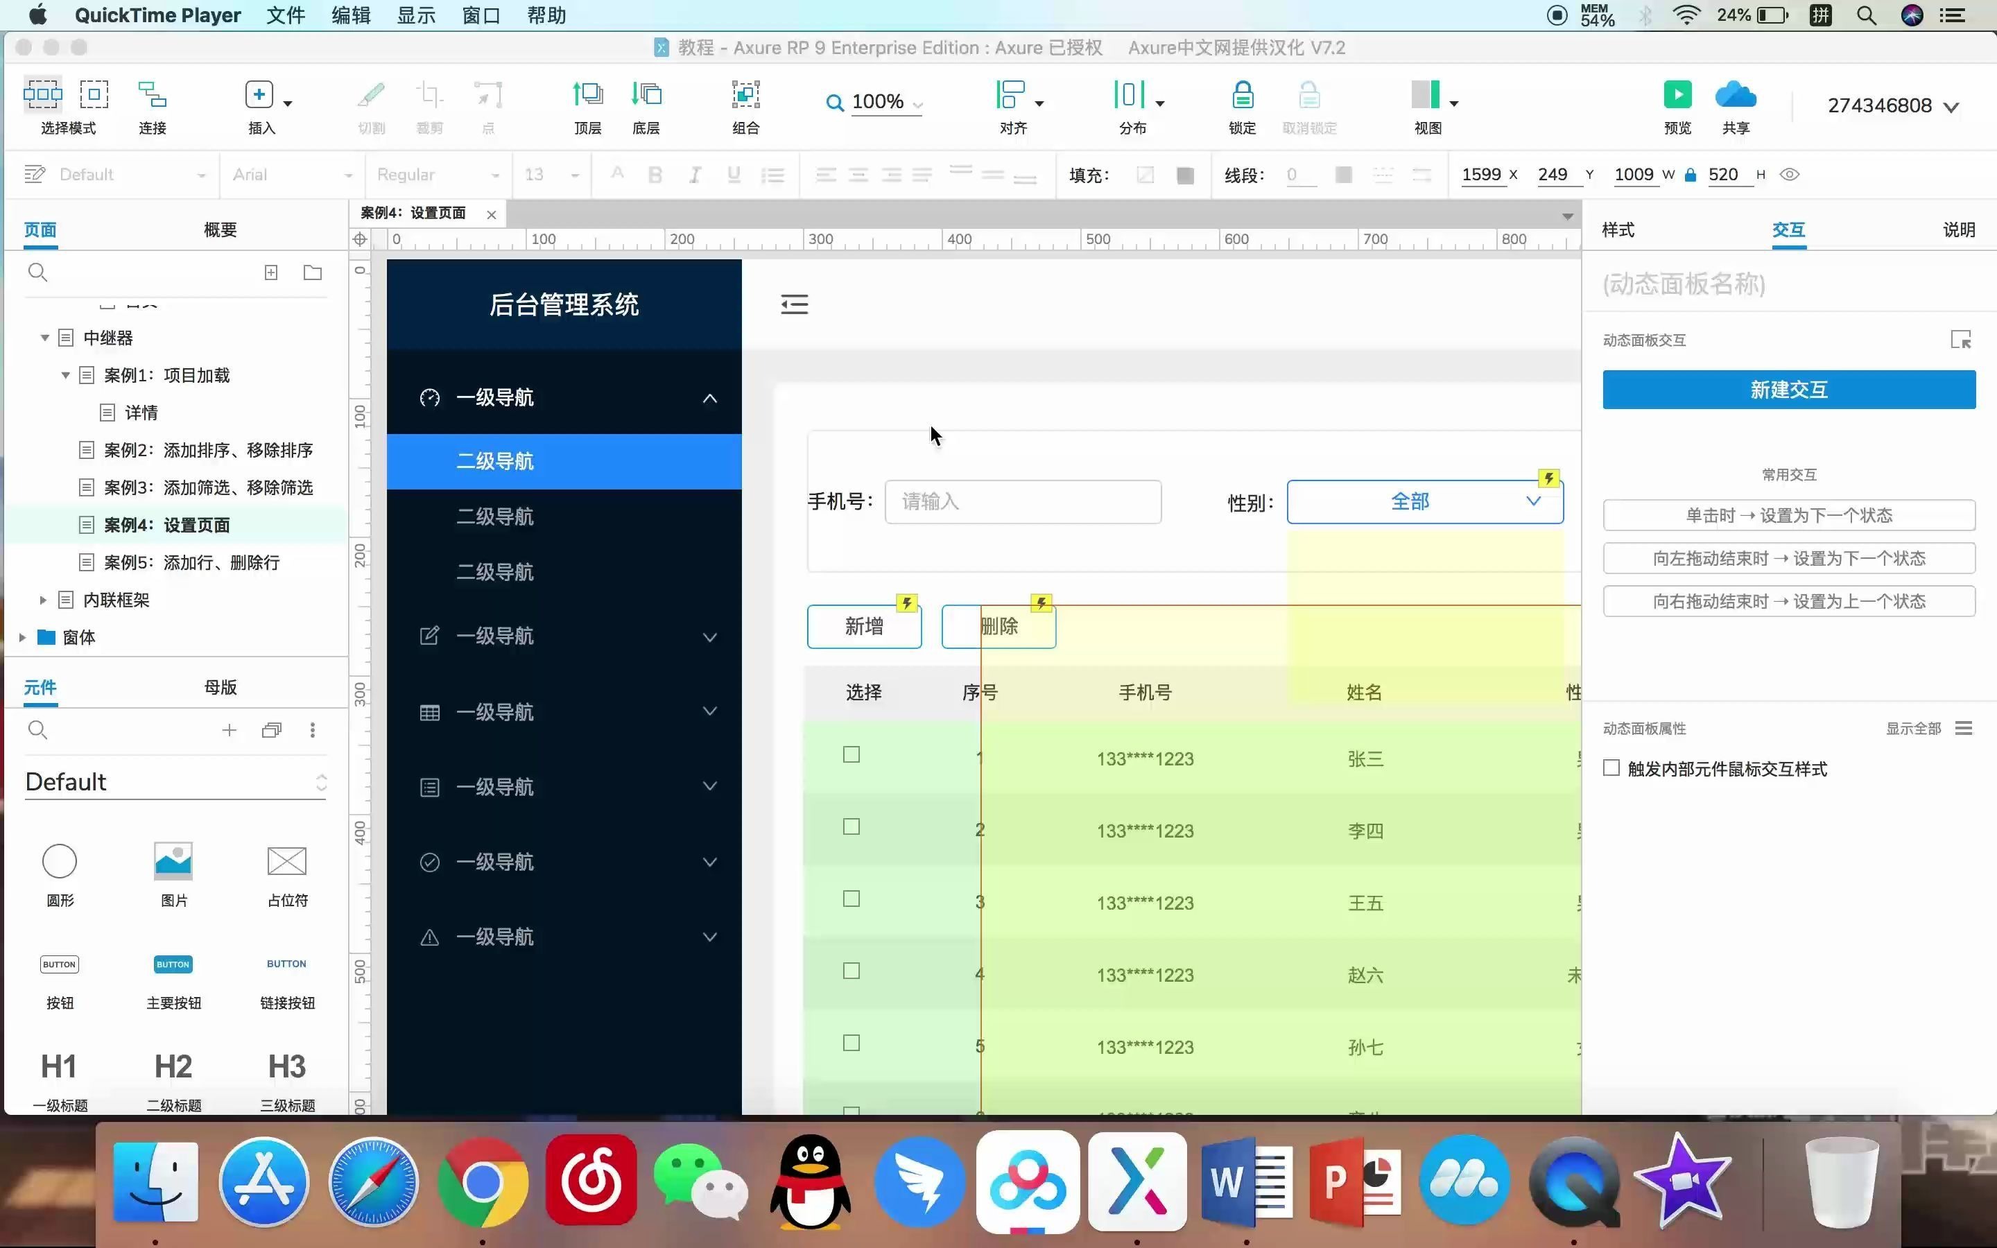Choose the contained selection mode icon
This screenshot has height=1248, width=1997.
(94, 94)
